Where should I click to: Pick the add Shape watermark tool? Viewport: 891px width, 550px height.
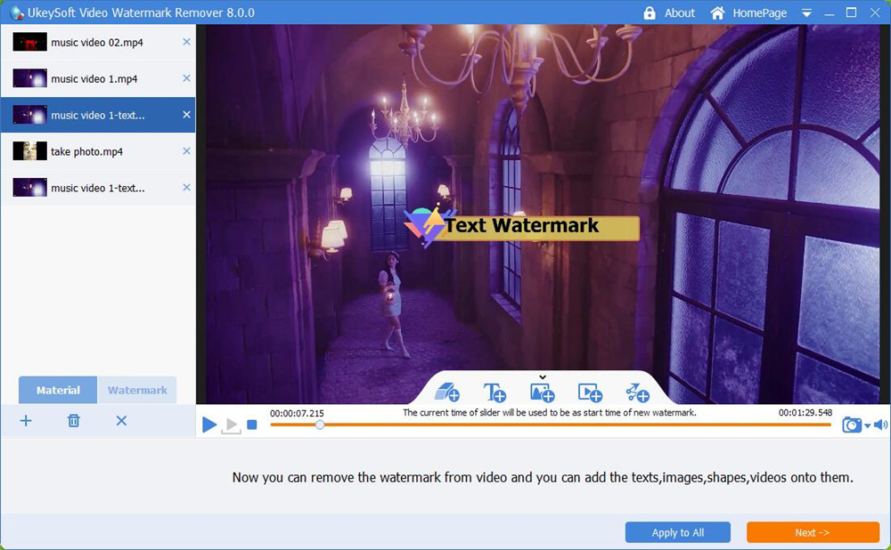[637, 394]
